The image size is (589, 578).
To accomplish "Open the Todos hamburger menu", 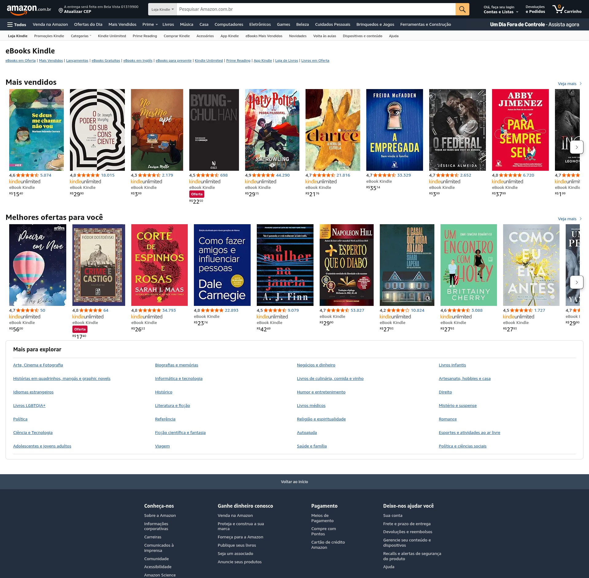I will click(17, 25).
